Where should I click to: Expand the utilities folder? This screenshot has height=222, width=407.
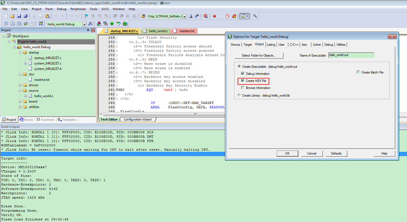20,107
